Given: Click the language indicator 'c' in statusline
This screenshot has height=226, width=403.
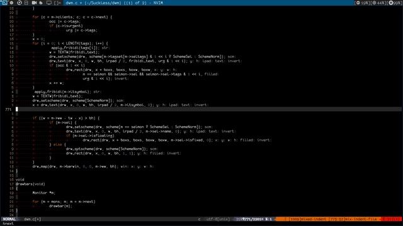Looking at the screenshot, I should 199,219.
